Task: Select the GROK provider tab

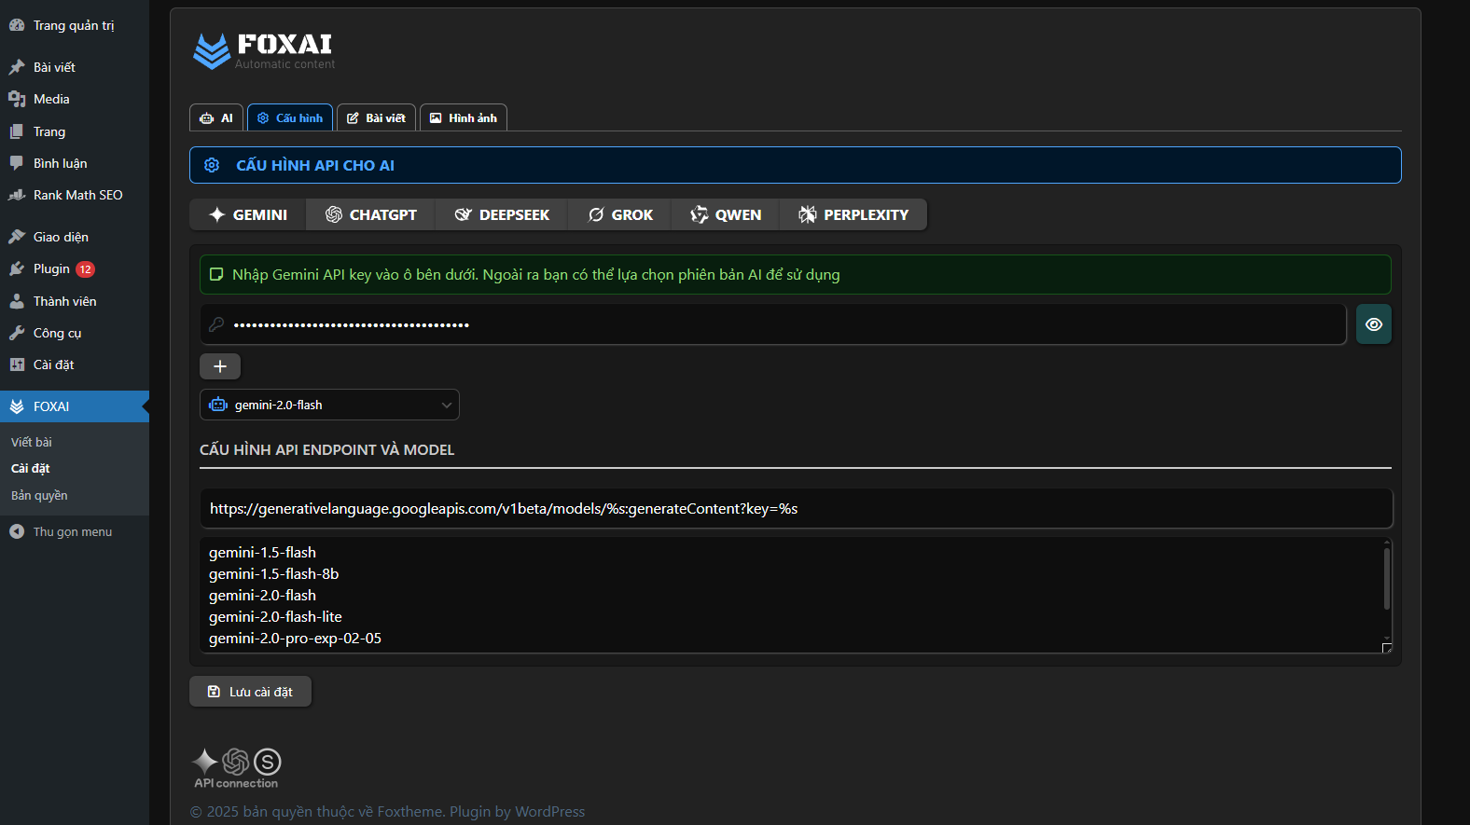Action: click(x=620, y=214)
